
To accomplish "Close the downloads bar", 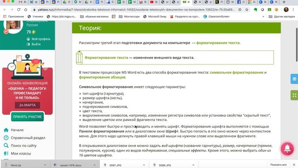I will point(294,165).
